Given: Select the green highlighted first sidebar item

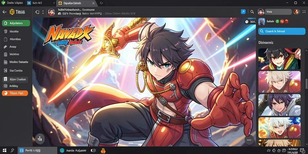Looking at the screenshot, I should [x=16, y=23].
